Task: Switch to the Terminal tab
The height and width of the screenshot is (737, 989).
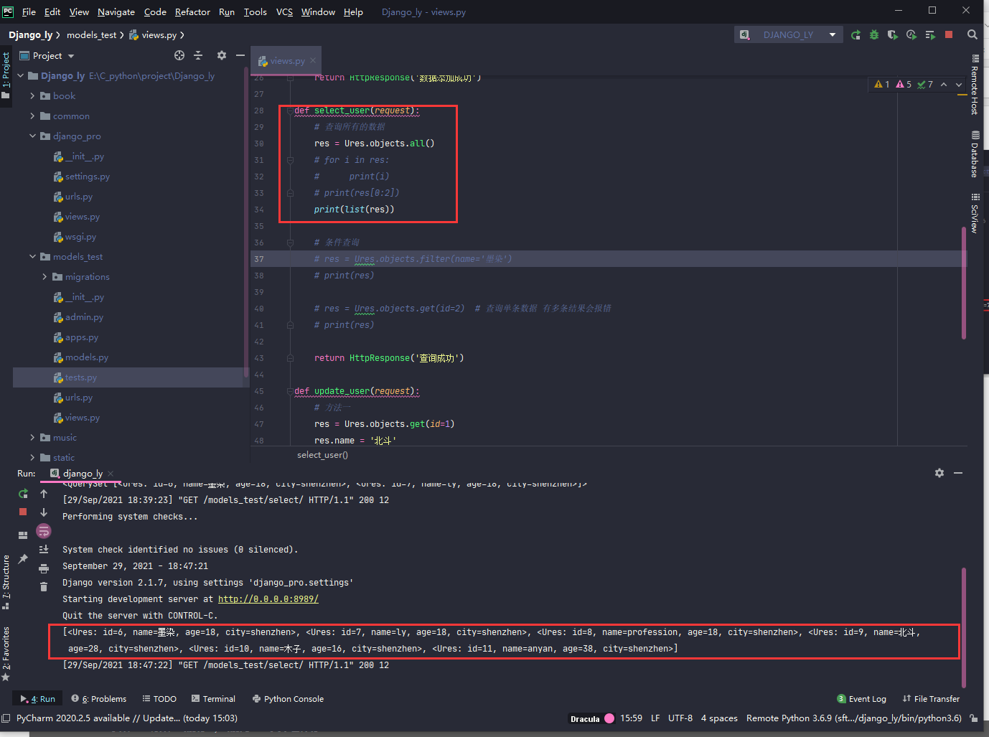Action: 213,698
